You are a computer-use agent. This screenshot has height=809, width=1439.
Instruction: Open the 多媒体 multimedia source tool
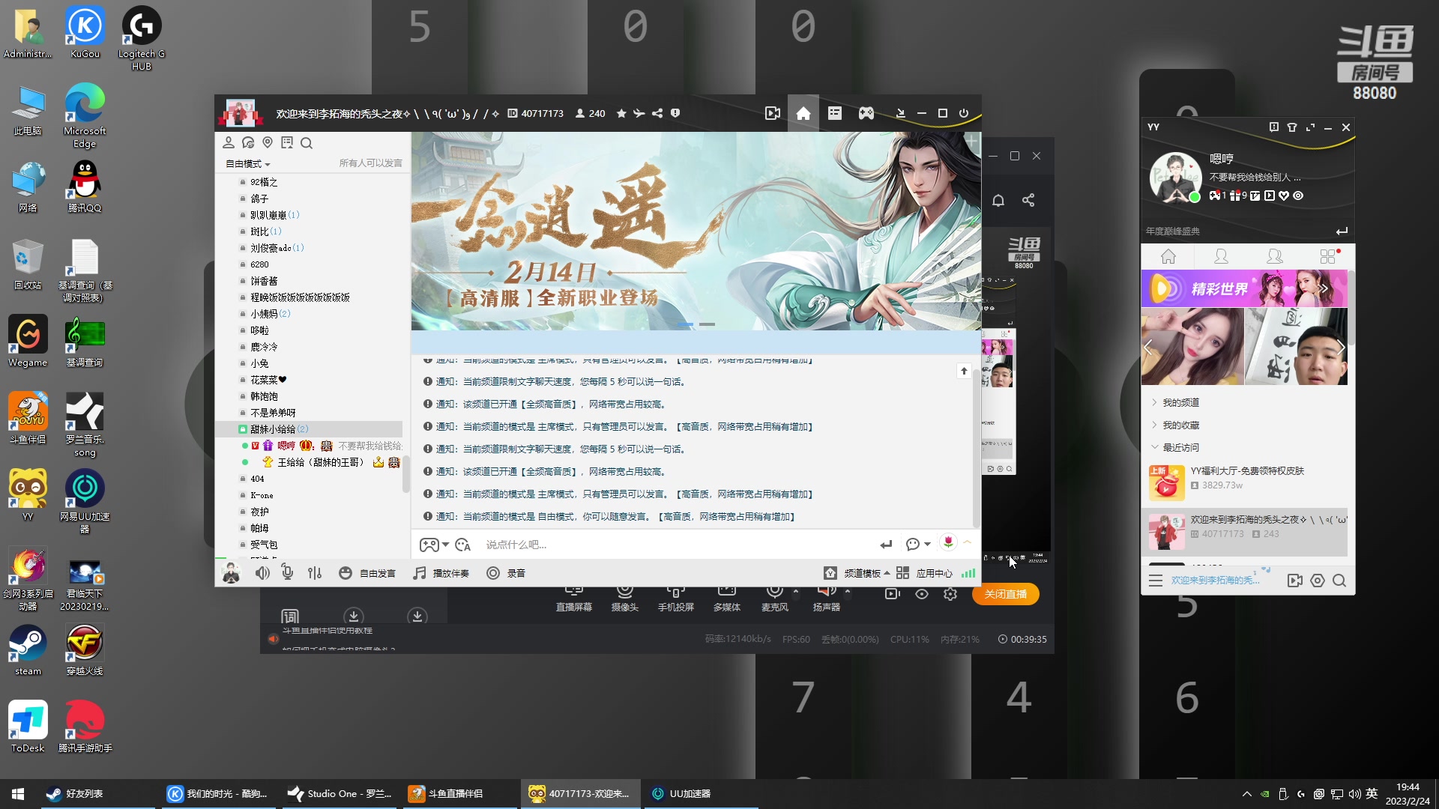(726, 596)
